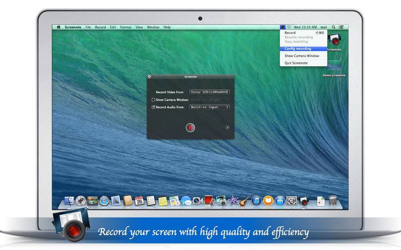Open Messages speech bubble icon

pyautogui.click(x=186, y=201)
